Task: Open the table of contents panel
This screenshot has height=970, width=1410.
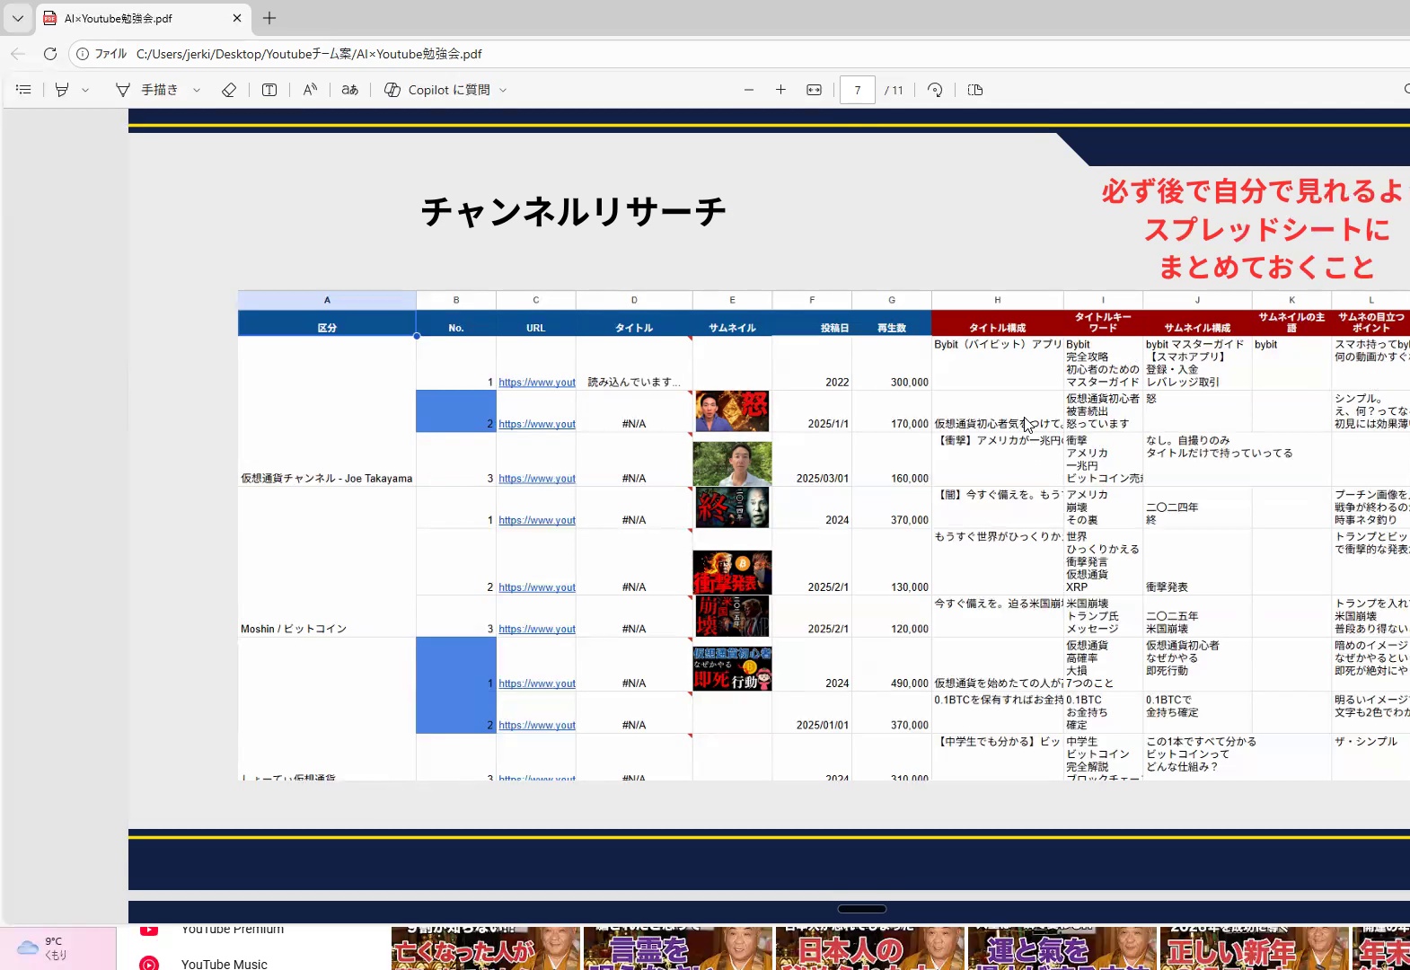Action: (x=23, y=90)
